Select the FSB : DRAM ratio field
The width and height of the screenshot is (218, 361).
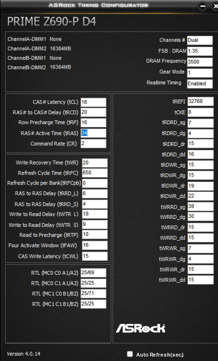tap(200, 51)
